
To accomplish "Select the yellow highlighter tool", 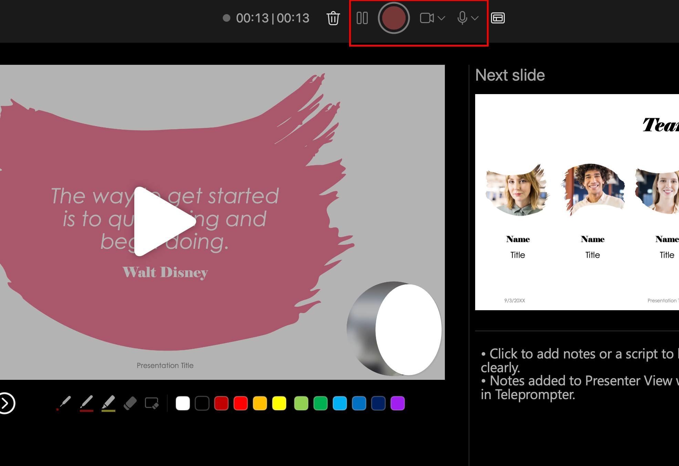I will pyautogui.click(x=108, y=403).
